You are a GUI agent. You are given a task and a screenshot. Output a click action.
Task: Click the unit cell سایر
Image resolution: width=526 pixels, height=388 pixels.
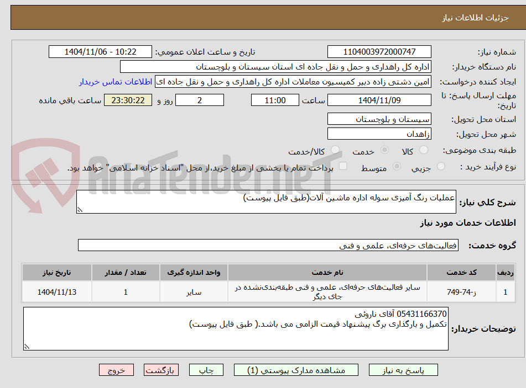click(194, 292)
